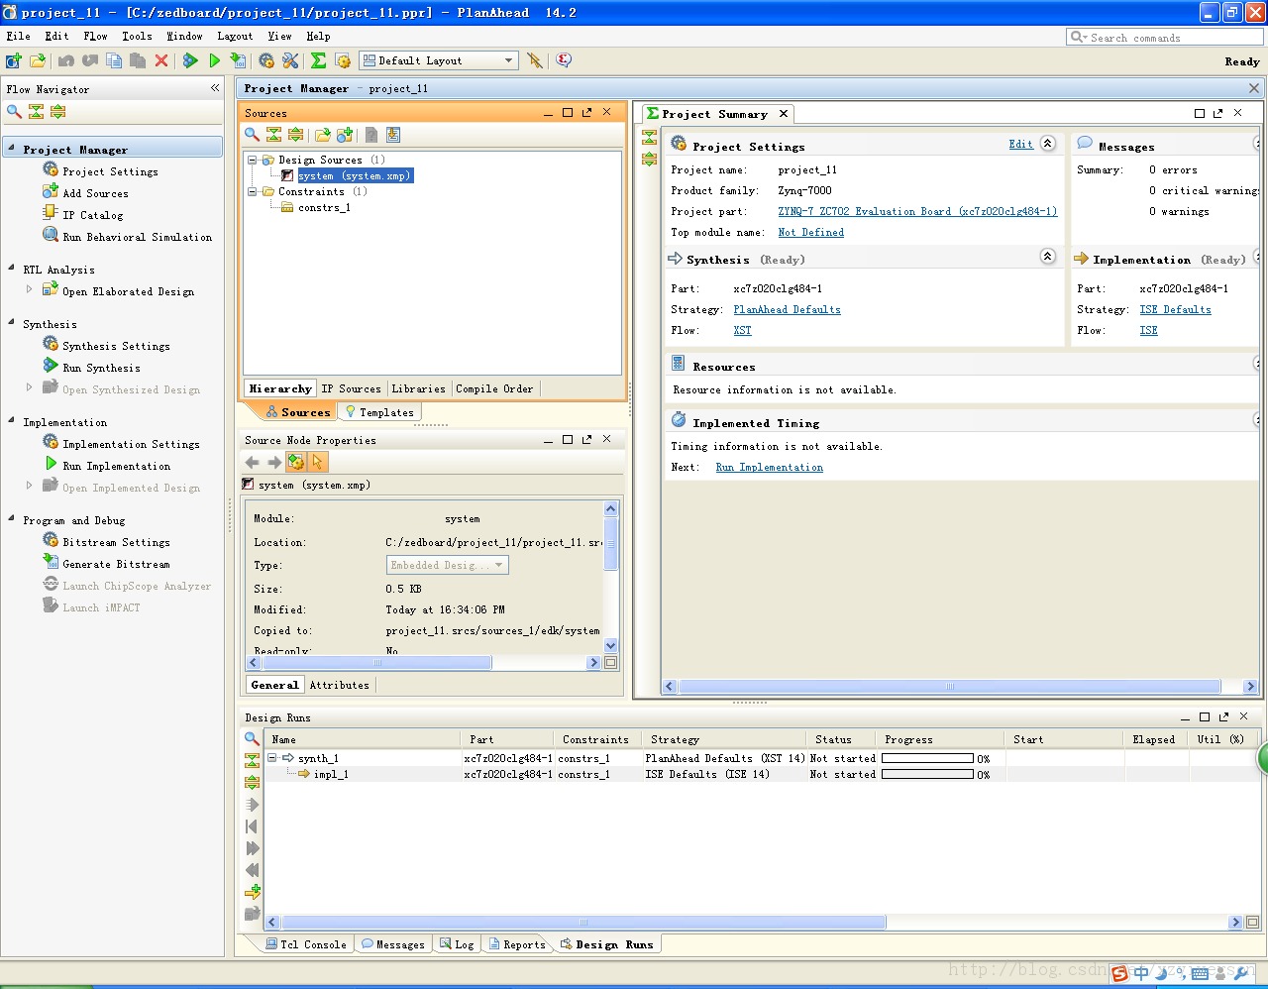Open the Messages tab at bottom
The image size is (1268, 989).
pos(393,944)
